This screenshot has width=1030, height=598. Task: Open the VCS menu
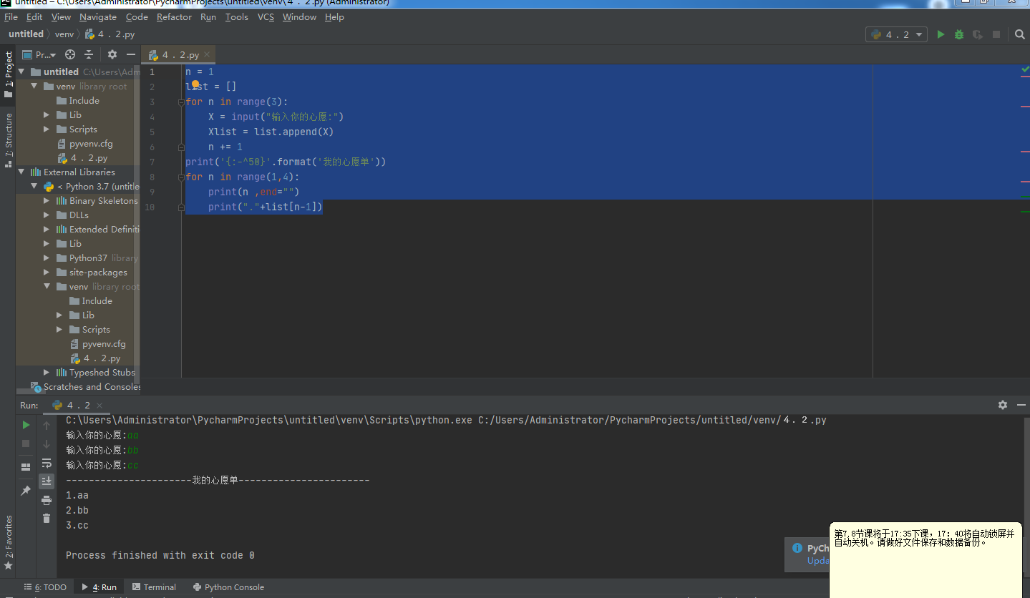pyautogui.click(x=266, y=17)
